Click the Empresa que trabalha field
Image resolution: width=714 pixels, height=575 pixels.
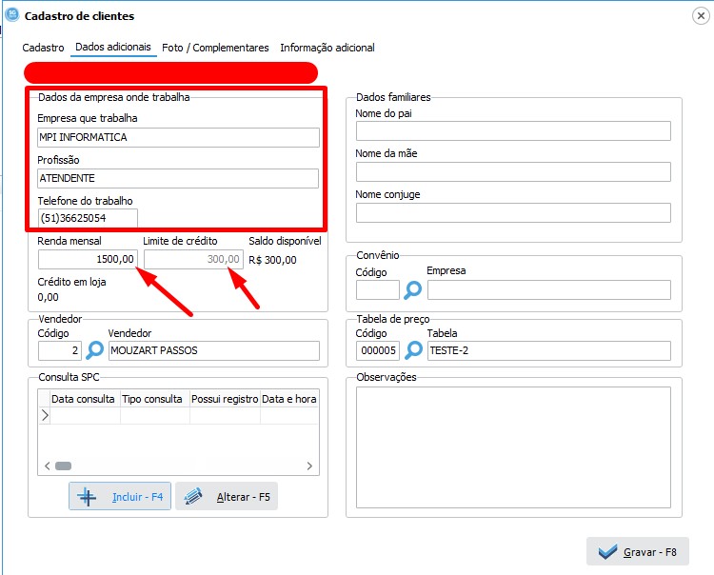[x=178, y=137]
